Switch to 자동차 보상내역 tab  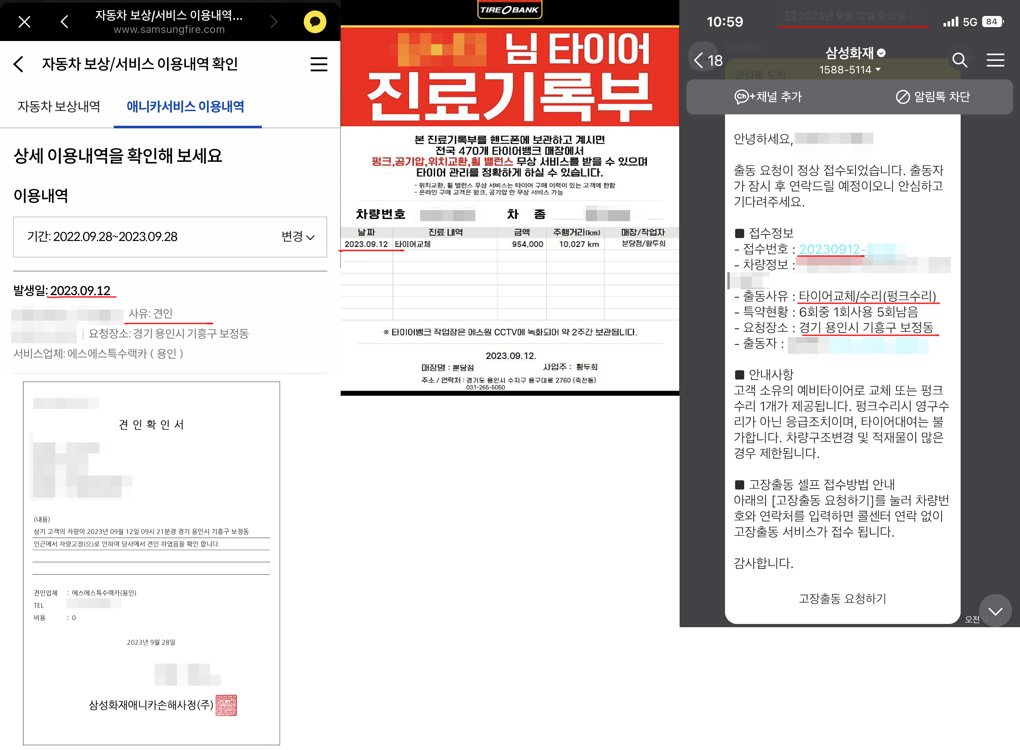click(x=58, y=106)
